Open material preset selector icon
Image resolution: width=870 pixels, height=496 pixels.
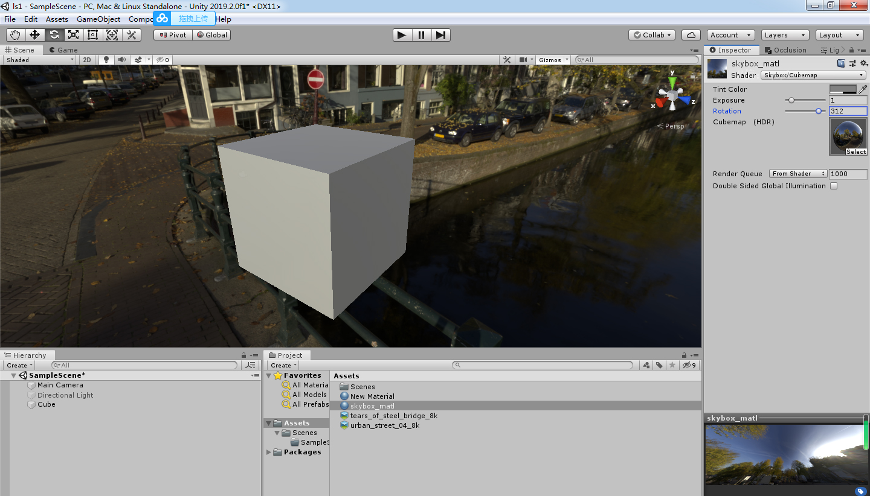(852, 63)
